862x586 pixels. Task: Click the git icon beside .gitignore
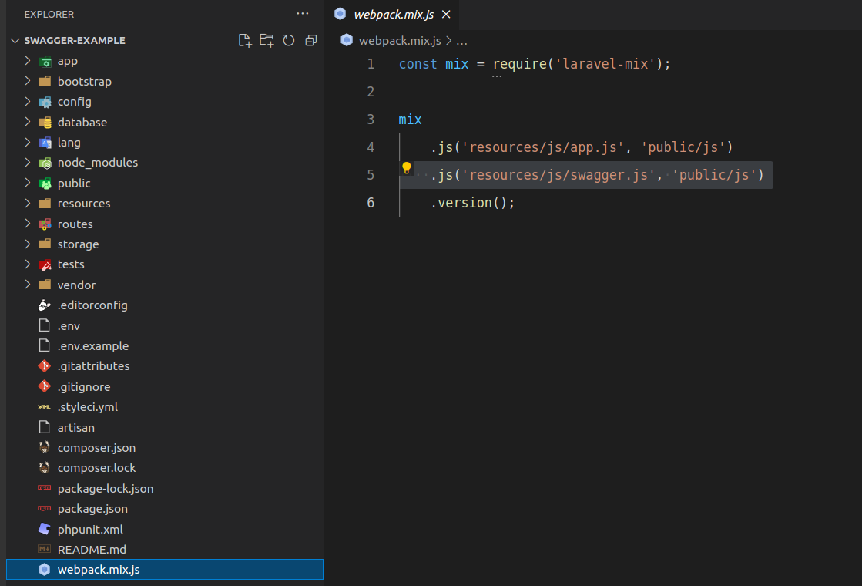[45, 386]
